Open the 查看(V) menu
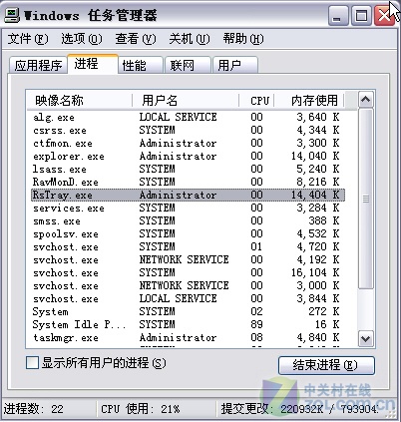Viewport: 401px width, 422px height. pyautogui.click(x=136, y=39)
